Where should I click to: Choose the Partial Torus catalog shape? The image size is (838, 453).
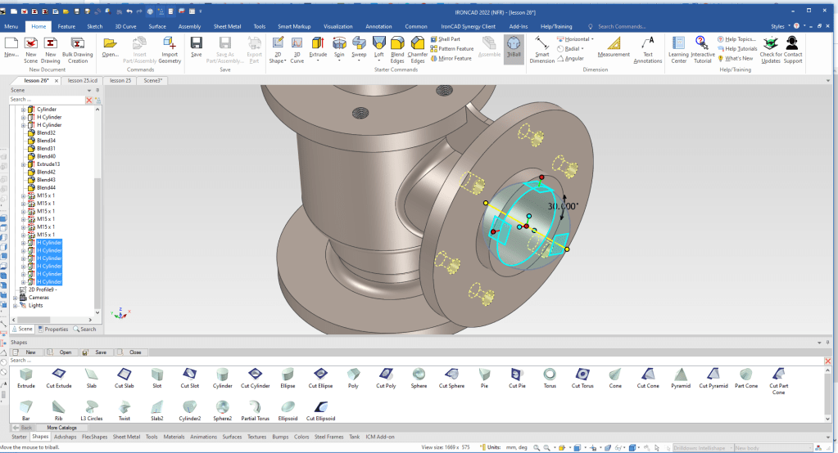point(256,406)
